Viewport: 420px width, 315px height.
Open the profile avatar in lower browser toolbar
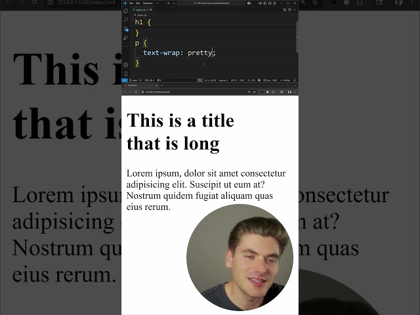289,92
